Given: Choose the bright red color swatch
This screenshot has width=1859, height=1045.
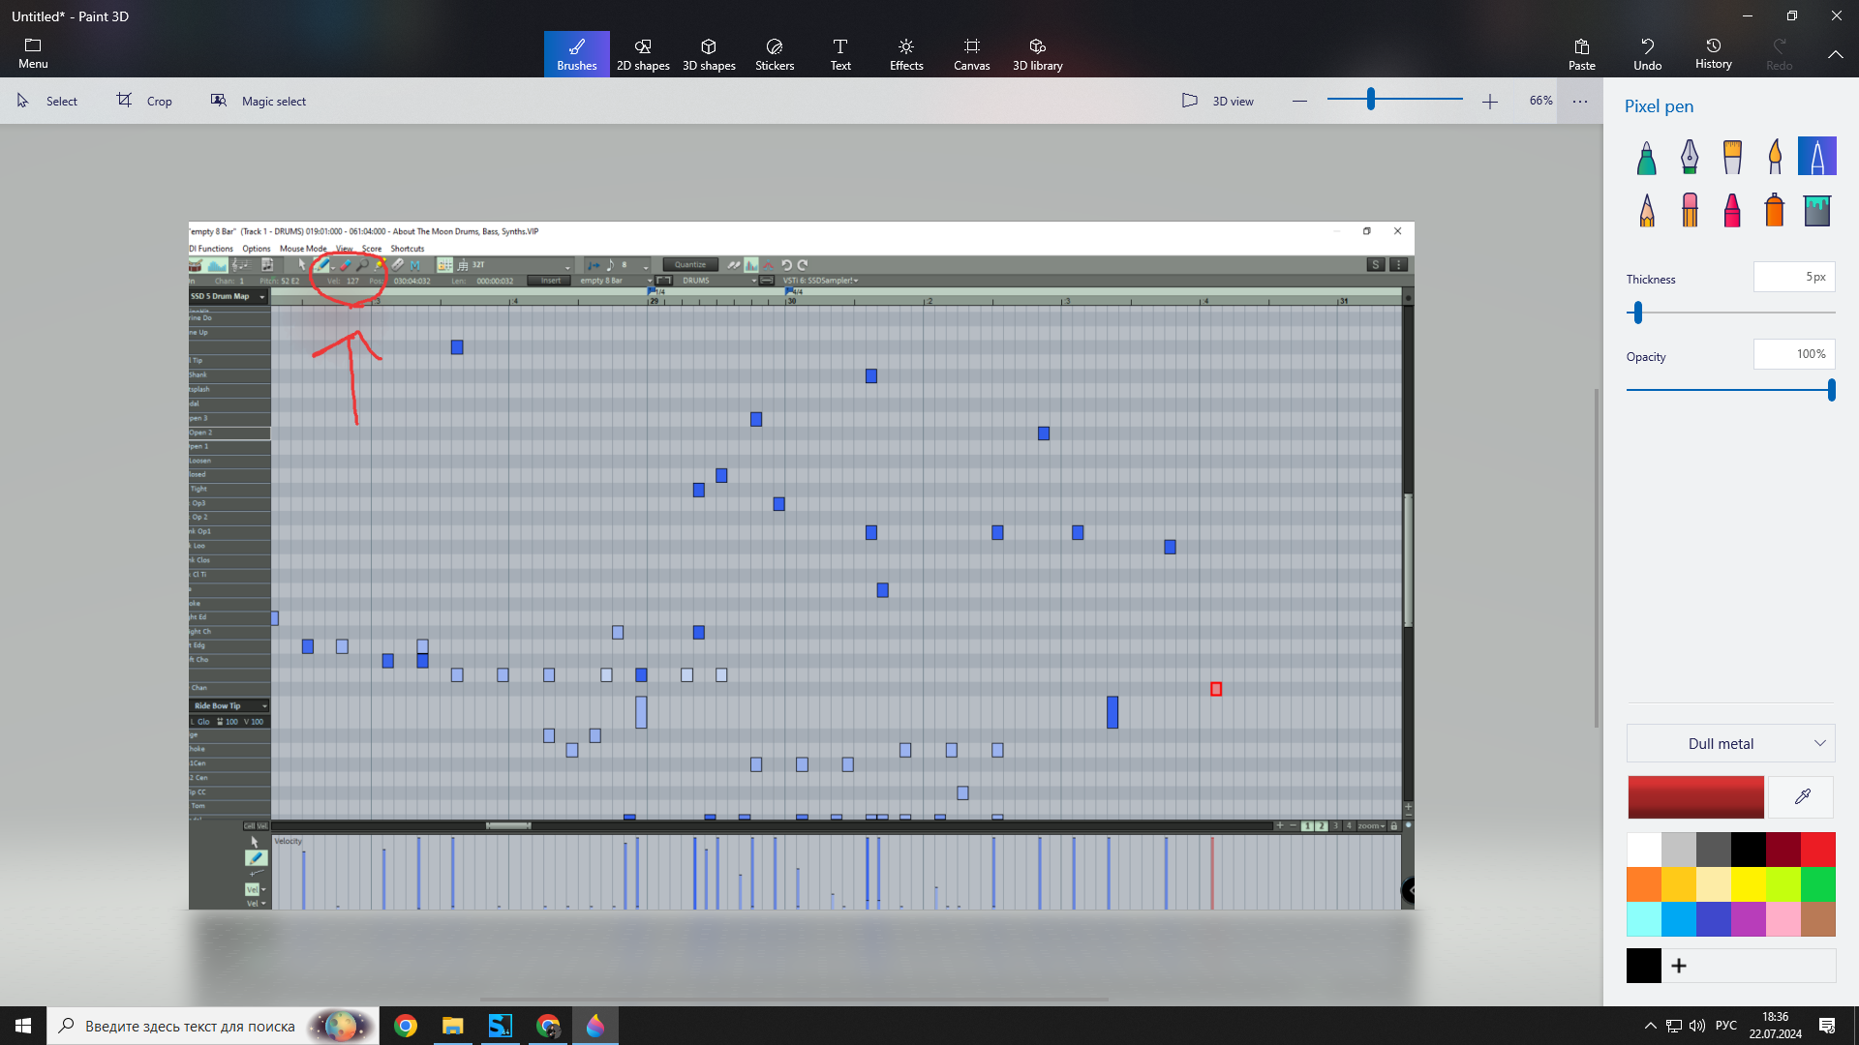Looking at the screenshot, I should click(1818, 850).
